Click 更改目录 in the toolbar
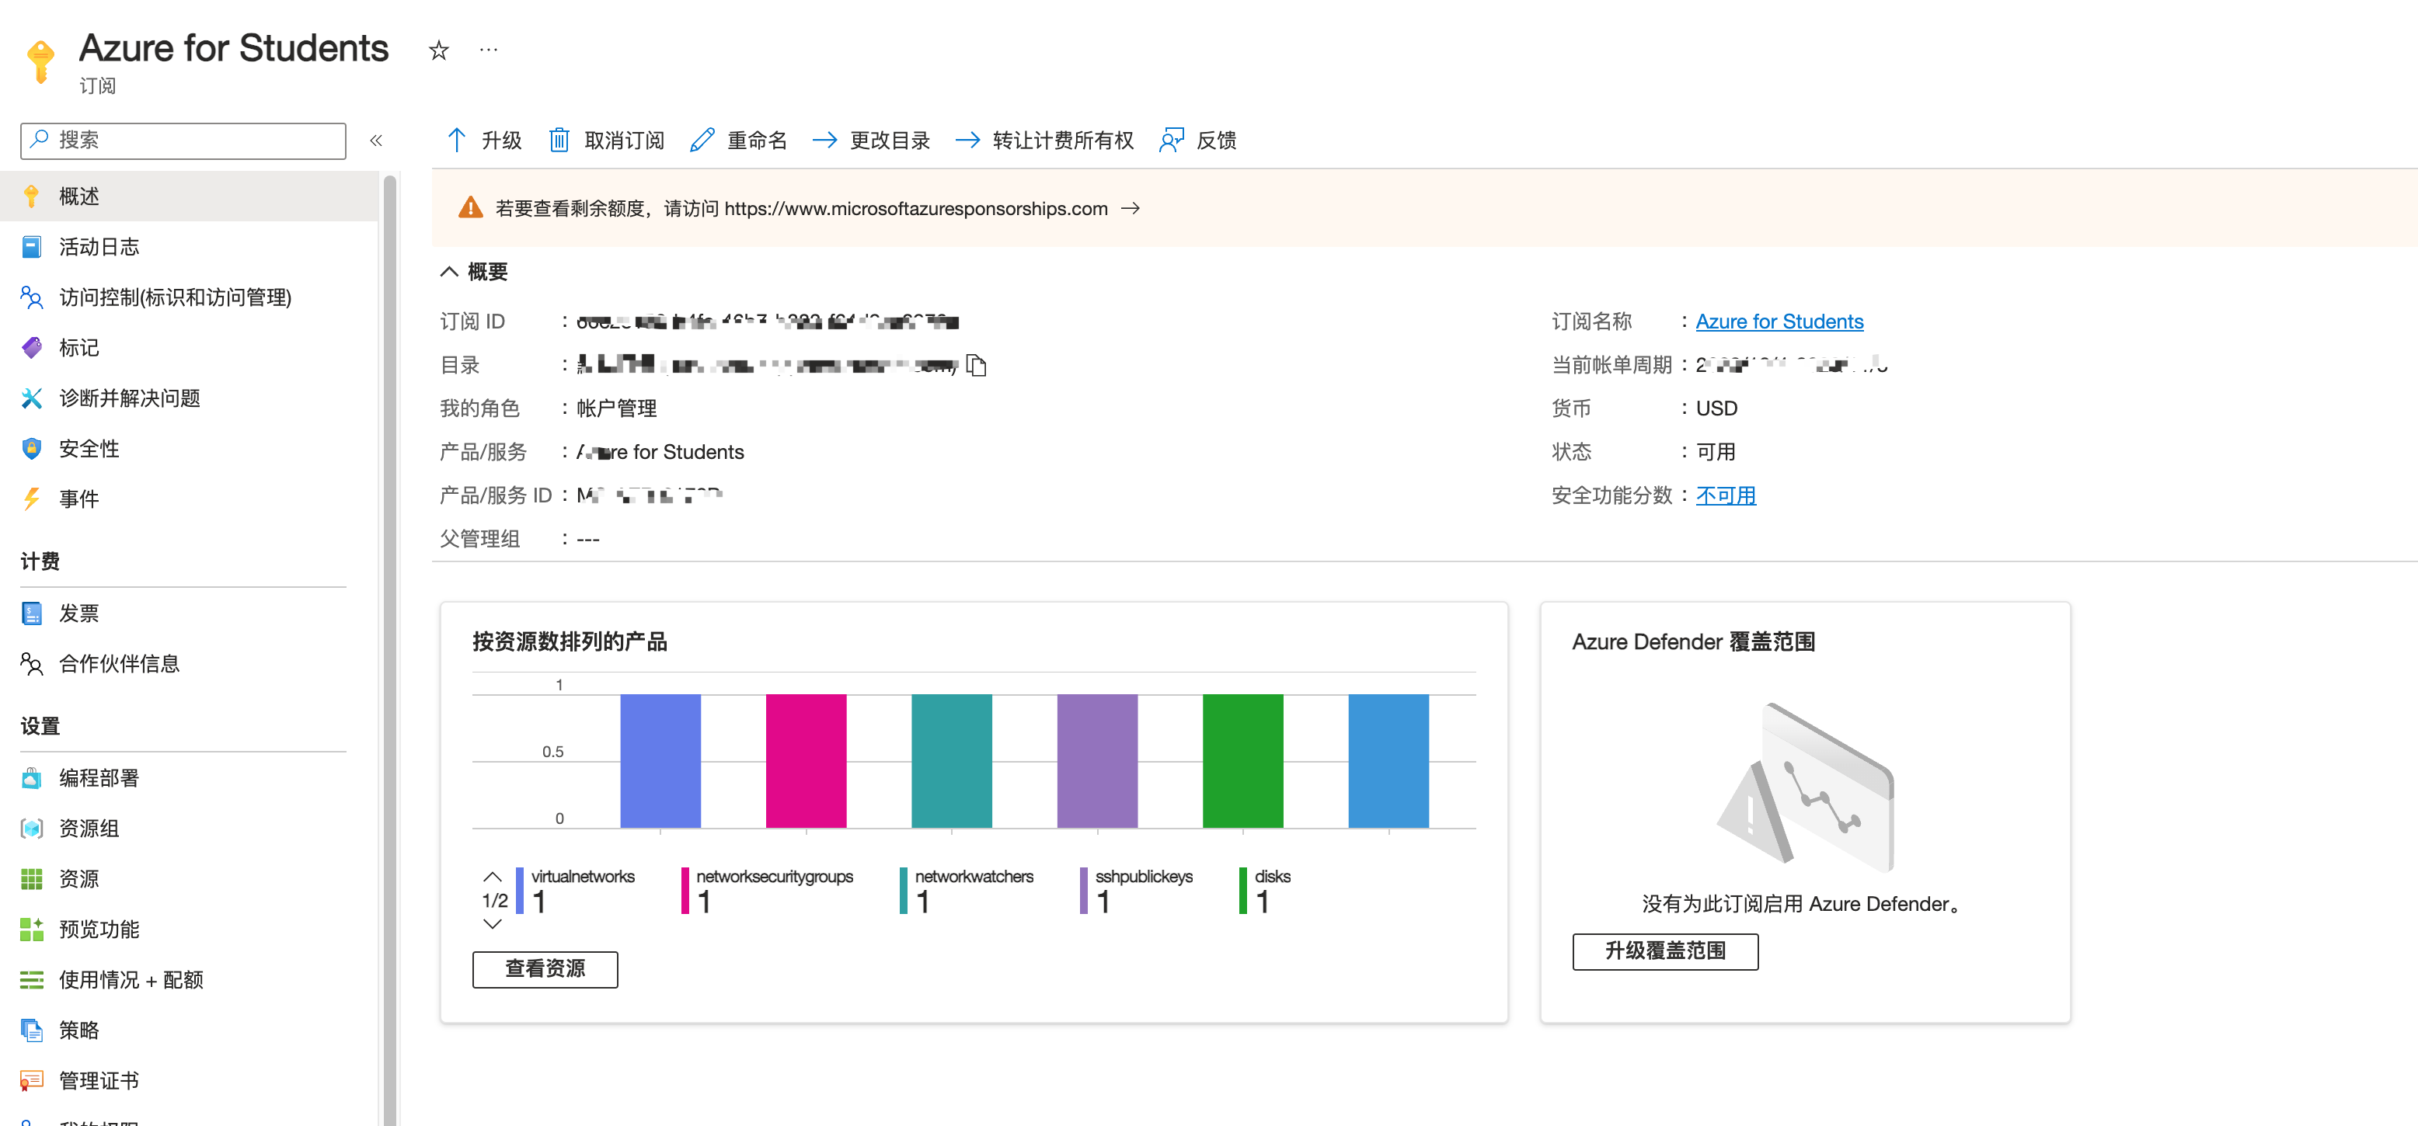 (x=871, y=140)
